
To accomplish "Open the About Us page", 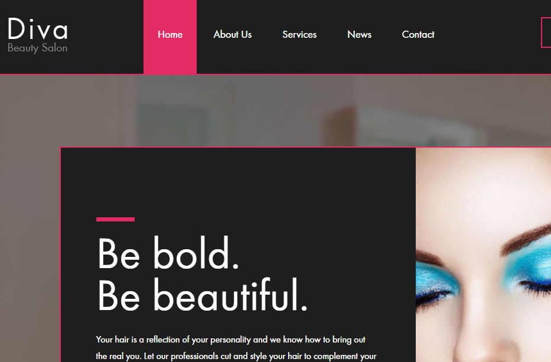I will [x=233, y=34].
